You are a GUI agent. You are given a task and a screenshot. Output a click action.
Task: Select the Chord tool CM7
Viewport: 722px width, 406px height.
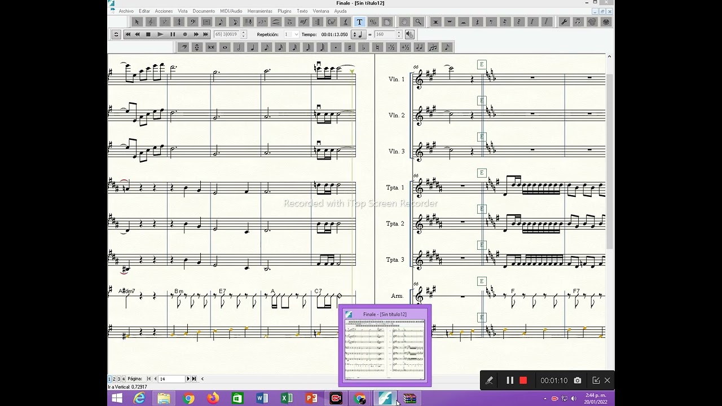pos(331,22)
